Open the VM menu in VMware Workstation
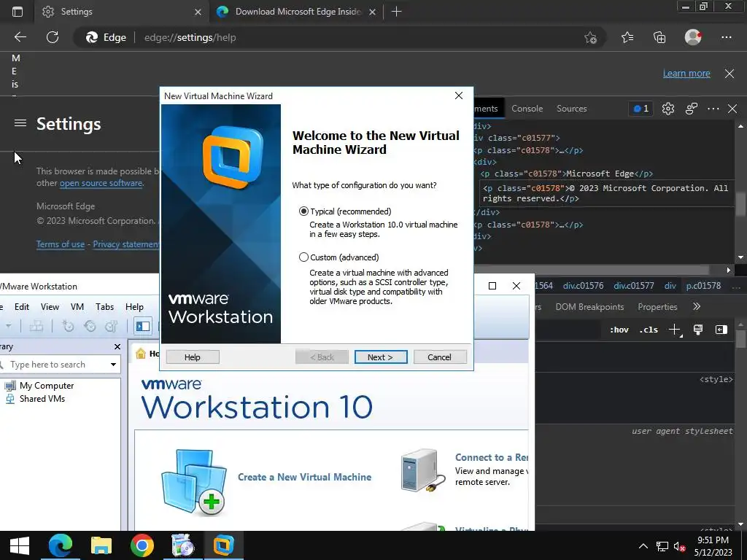Viewport: 747px width, 560px height. tap(77, 307)
